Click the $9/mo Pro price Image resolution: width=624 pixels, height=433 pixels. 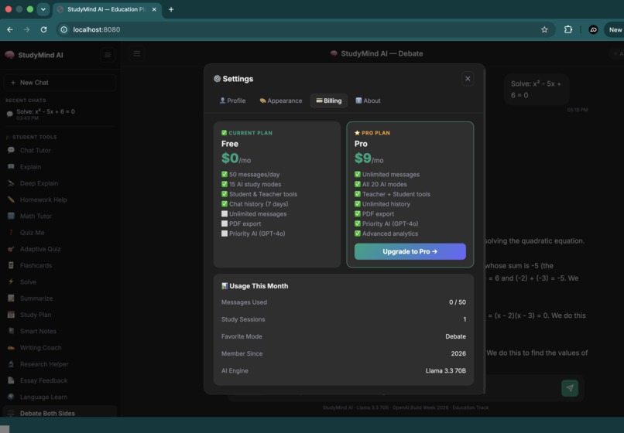[369, 159]
